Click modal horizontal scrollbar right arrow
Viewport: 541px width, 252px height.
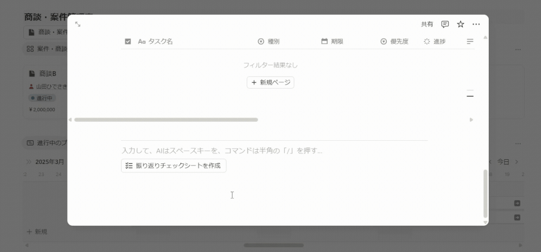coord(471,120)
